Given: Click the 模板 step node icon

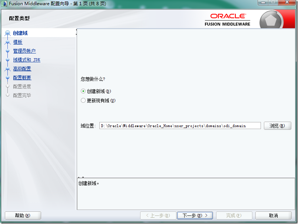Looking at the screenshot, I should tap(8, 42).
